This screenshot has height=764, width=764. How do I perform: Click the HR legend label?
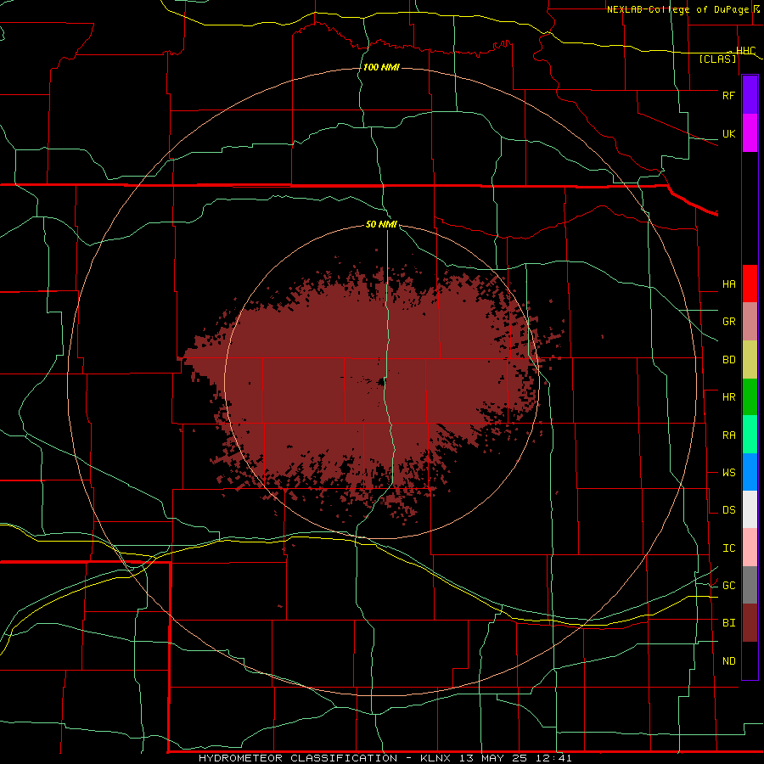pyautogui.click(x=728, y=397)
